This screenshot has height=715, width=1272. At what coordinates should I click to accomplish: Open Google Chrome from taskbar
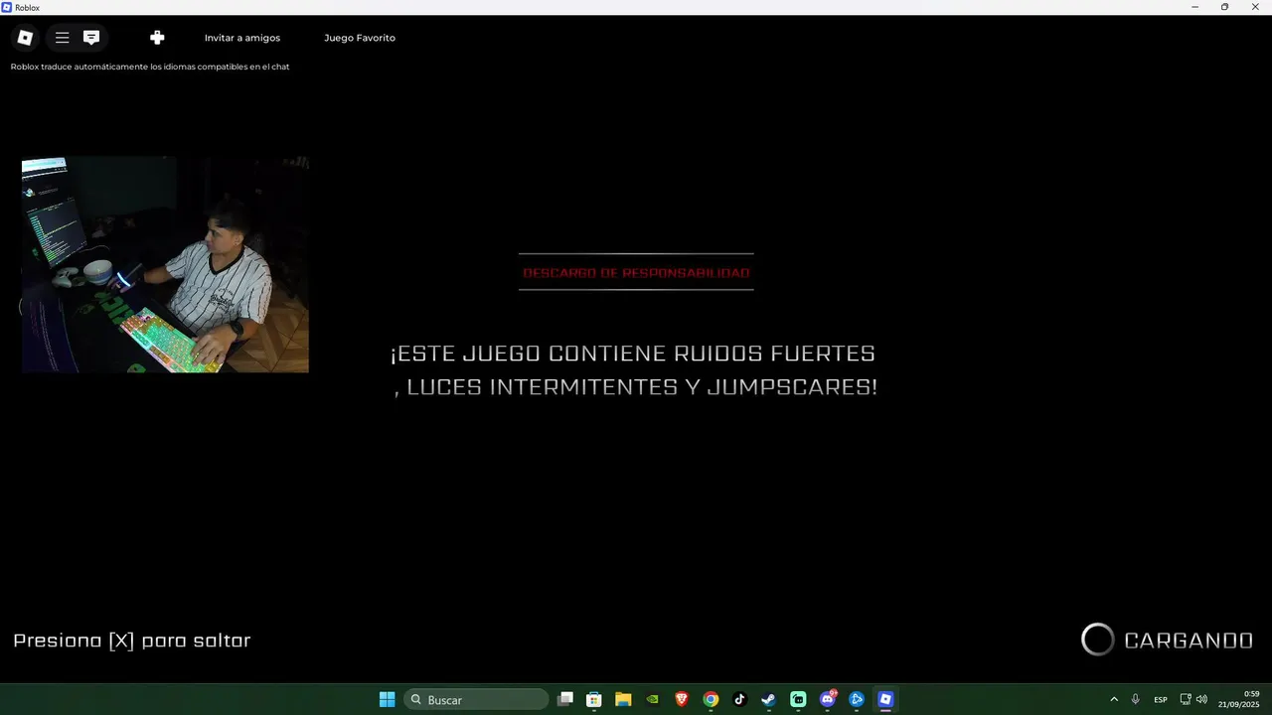tap(711, 699)
